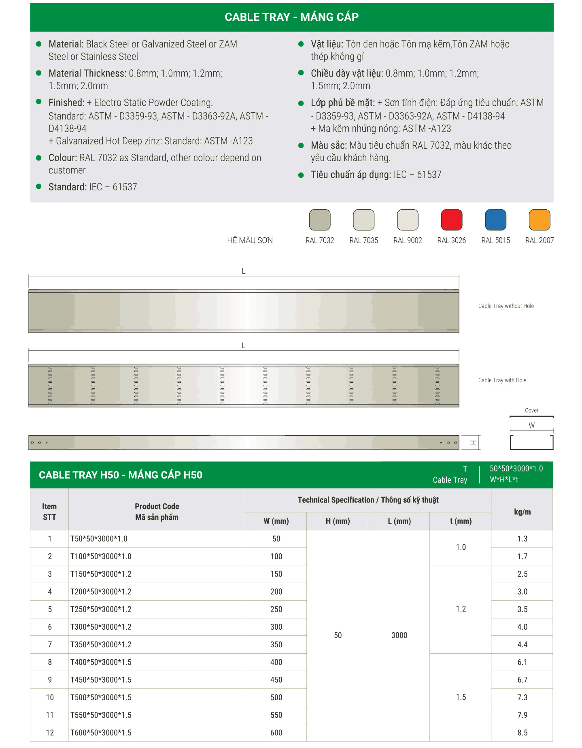Click the 'Màu sắc:' bullet text
Image resolution: width=582 pixels, height=748 pixels.
pos(411,151)
